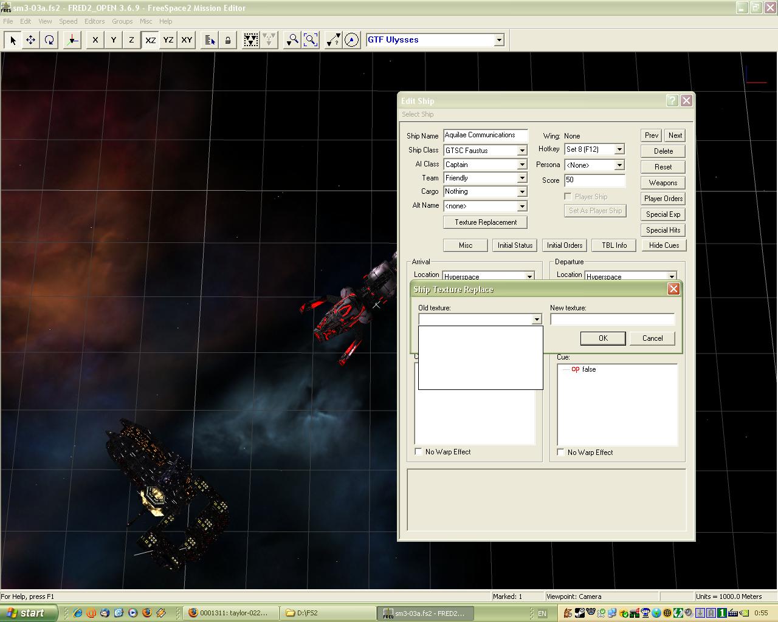Toggle the YZ plane constraint
Viewport: 778px width, 622px height.
click(168, 40)
